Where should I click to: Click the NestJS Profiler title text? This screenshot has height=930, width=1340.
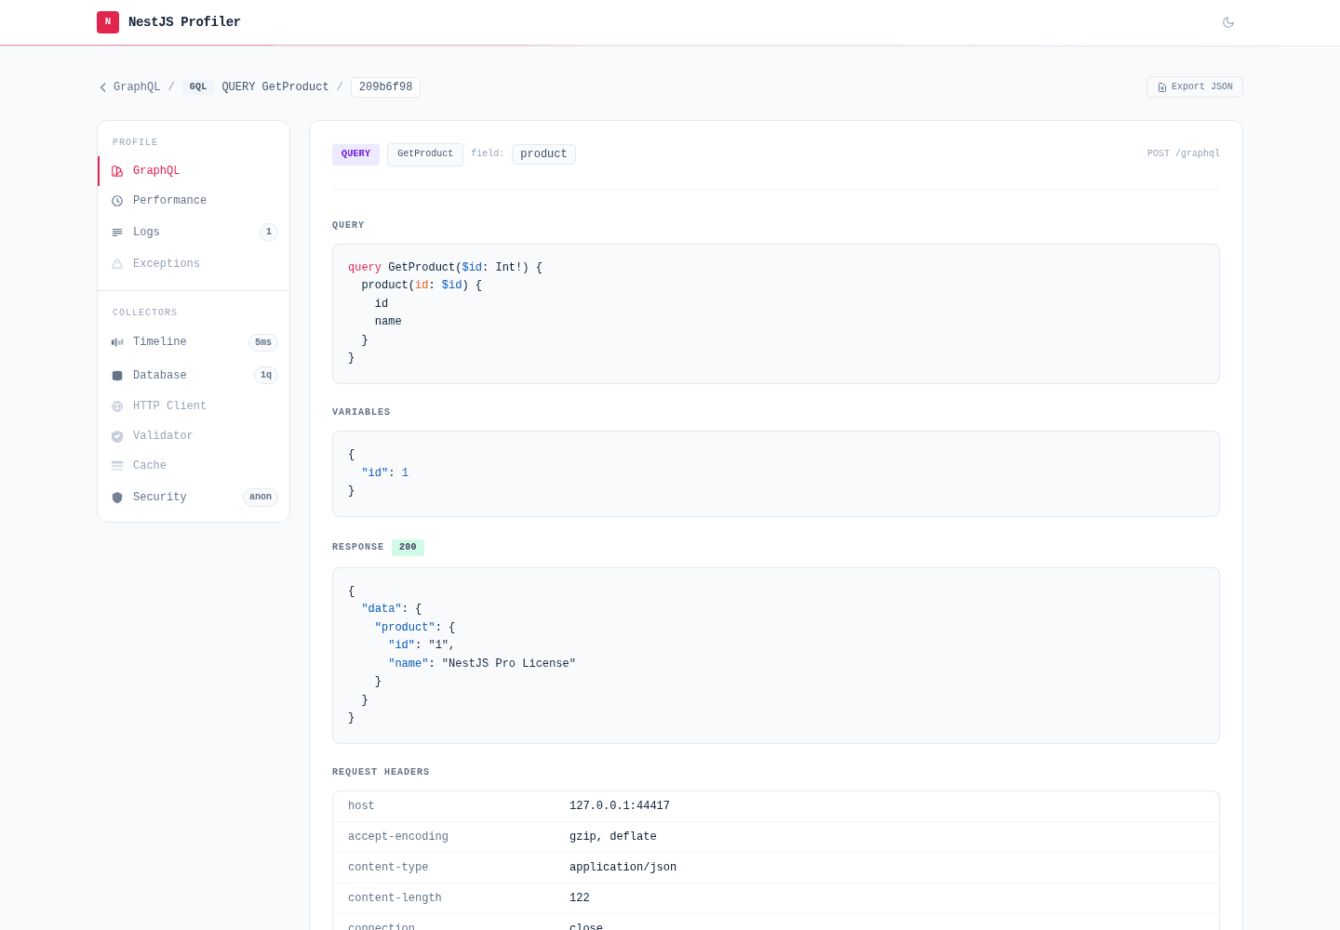tap(184, 22)
